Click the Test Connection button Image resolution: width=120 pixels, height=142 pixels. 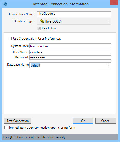tap(18, 121)
